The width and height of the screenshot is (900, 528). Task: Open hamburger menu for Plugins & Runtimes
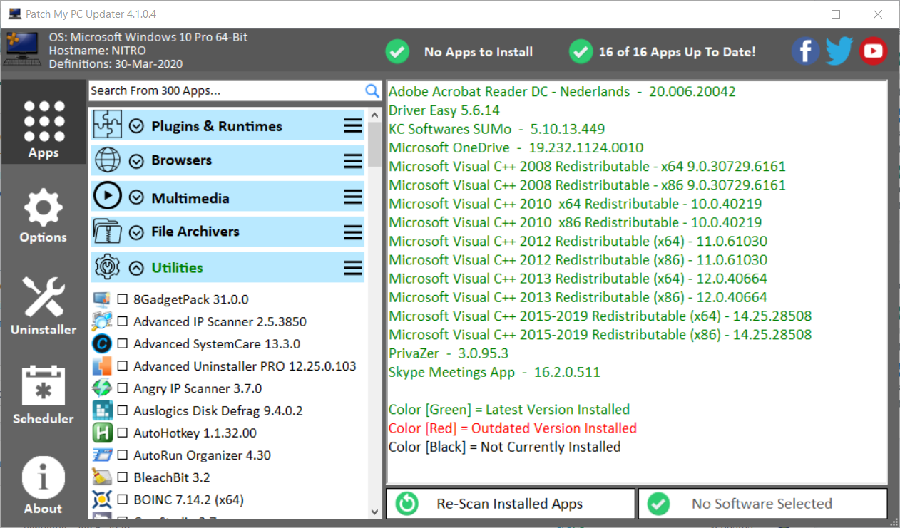click(x=353, y=126)
